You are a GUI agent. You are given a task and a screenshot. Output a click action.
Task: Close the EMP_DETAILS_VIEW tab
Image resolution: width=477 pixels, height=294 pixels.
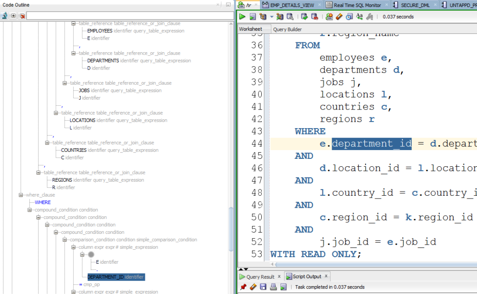tap(320, 5)
